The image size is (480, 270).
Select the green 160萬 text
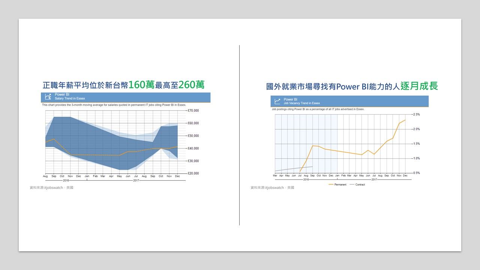pyautogui.click(x=141, y=85)
